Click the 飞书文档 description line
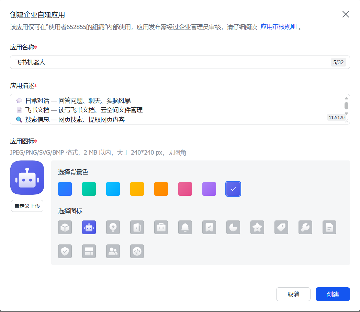 [79, 110]
